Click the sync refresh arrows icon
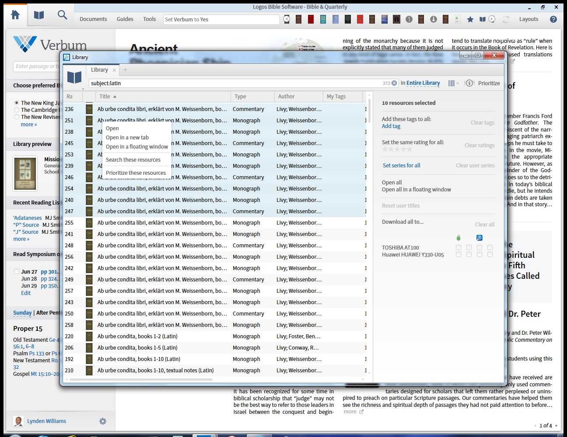The height and width of the screenshot is (437, 567). tap(506, 19)
